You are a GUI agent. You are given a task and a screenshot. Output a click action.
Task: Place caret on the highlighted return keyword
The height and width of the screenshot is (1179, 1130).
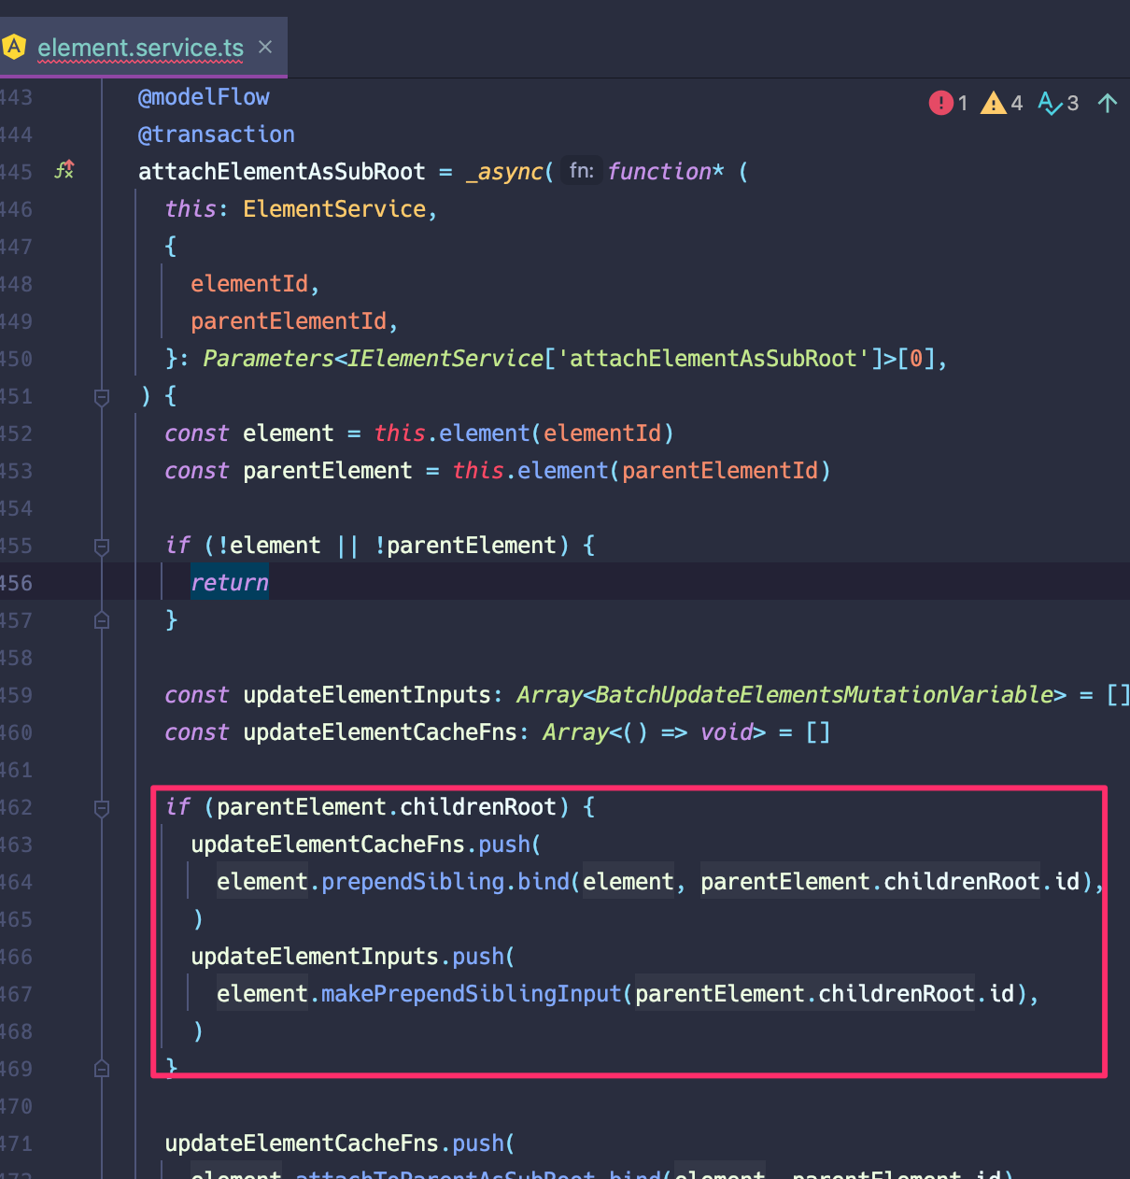229,581
